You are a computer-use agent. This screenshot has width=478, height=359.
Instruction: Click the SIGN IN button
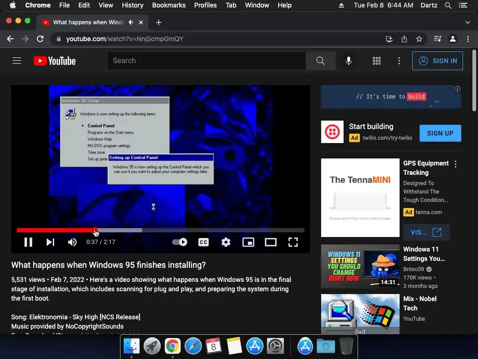pyautogui.click(x=437, y=61)
